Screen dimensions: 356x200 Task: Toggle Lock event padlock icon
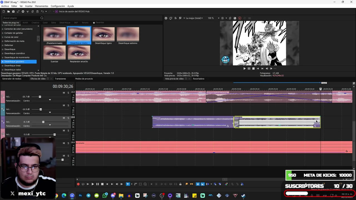pyautogui.click(x=180, y=184)
